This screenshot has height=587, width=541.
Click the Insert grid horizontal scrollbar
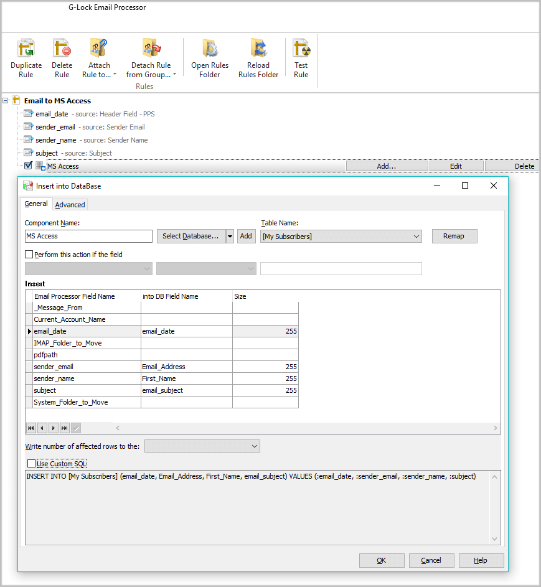pos(306,428)
